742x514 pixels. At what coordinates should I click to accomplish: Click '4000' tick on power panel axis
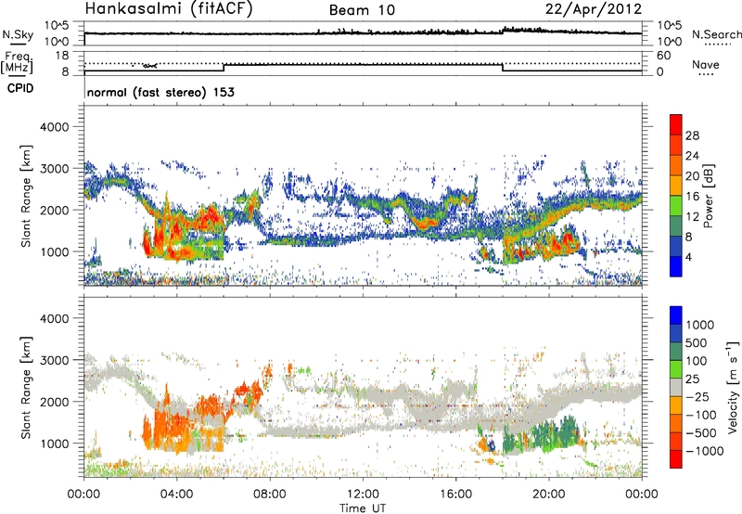[54, 127]
